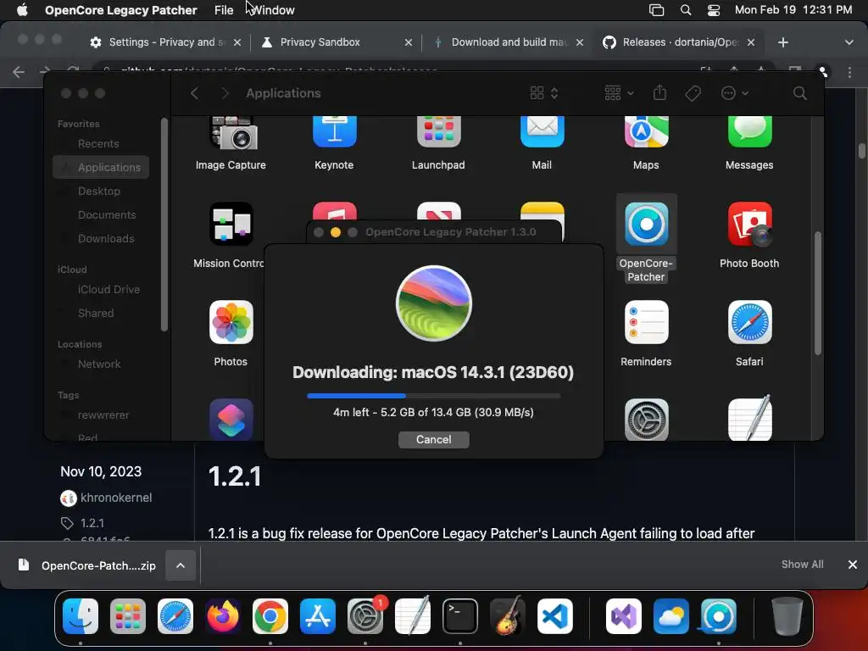
Task: Open the Reminders app icon
Action: 646,322
